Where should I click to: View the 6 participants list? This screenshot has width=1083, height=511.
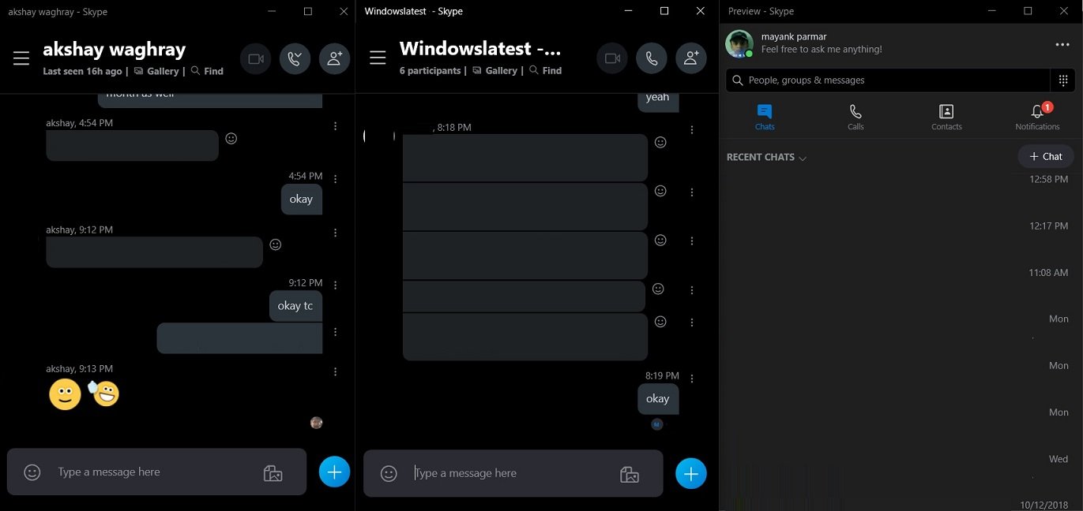point(430,70)
